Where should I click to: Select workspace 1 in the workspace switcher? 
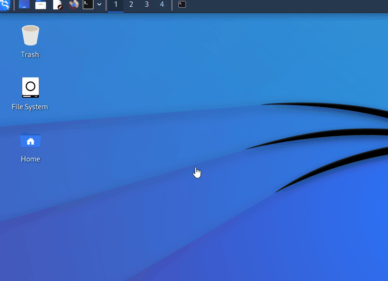(x=115, y=5)
